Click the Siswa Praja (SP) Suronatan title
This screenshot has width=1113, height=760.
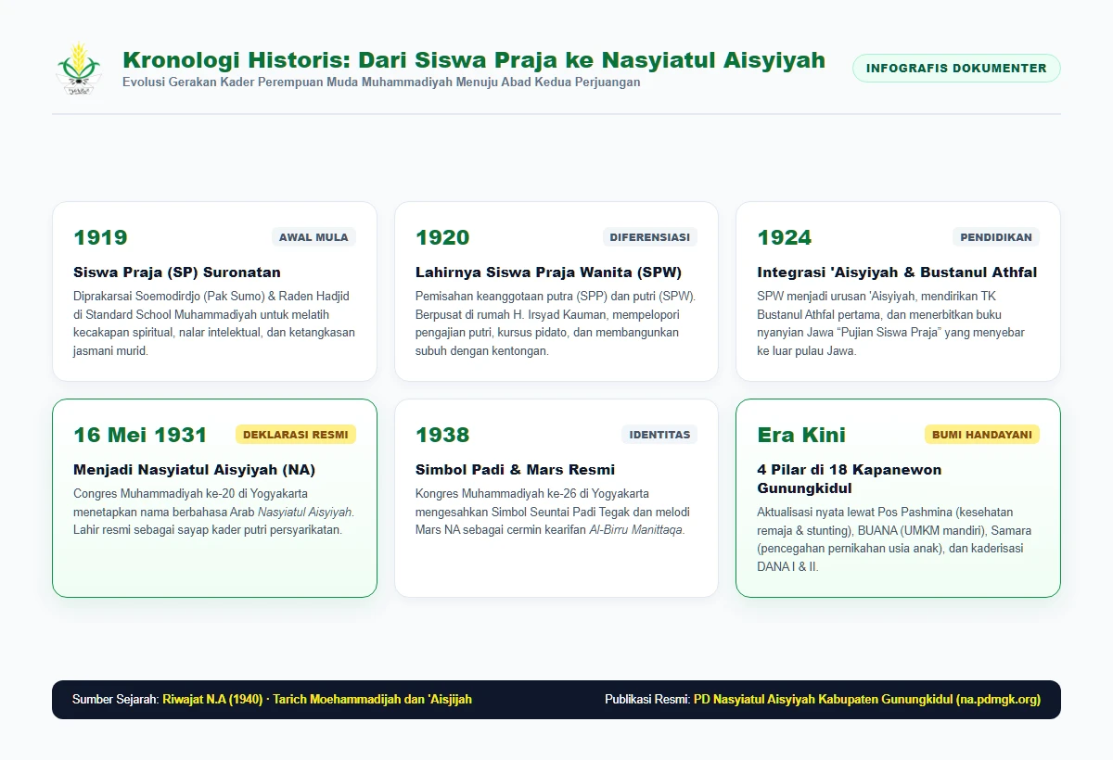pos(177,272)
